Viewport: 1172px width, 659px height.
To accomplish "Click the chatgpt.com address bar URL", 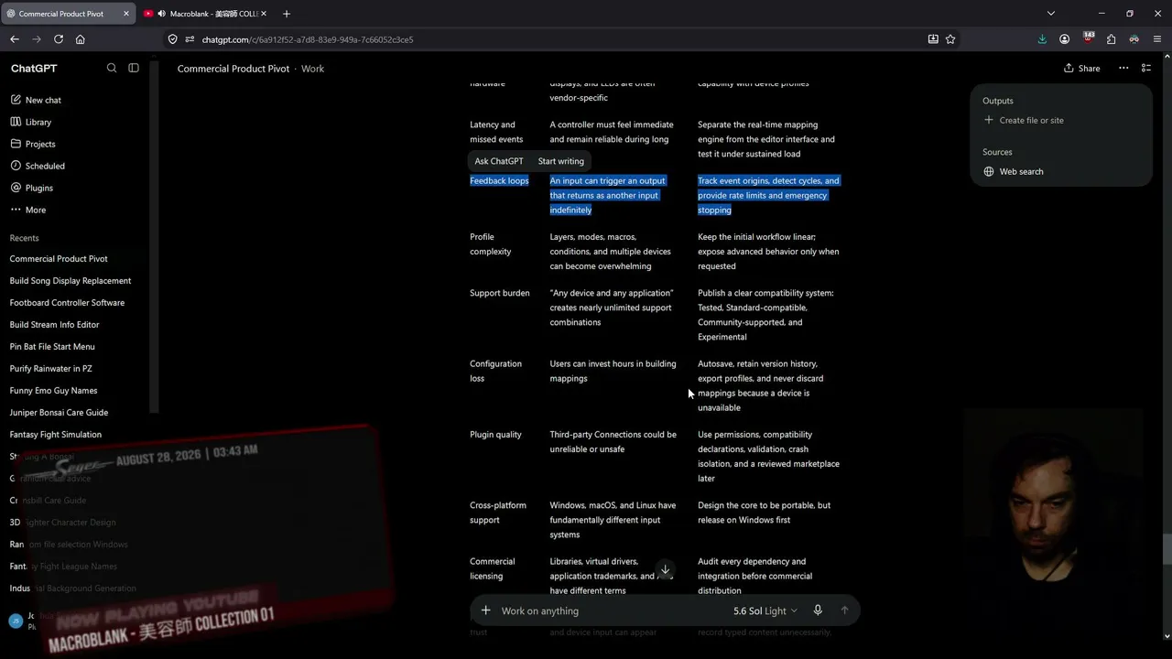I will (308, 39).
